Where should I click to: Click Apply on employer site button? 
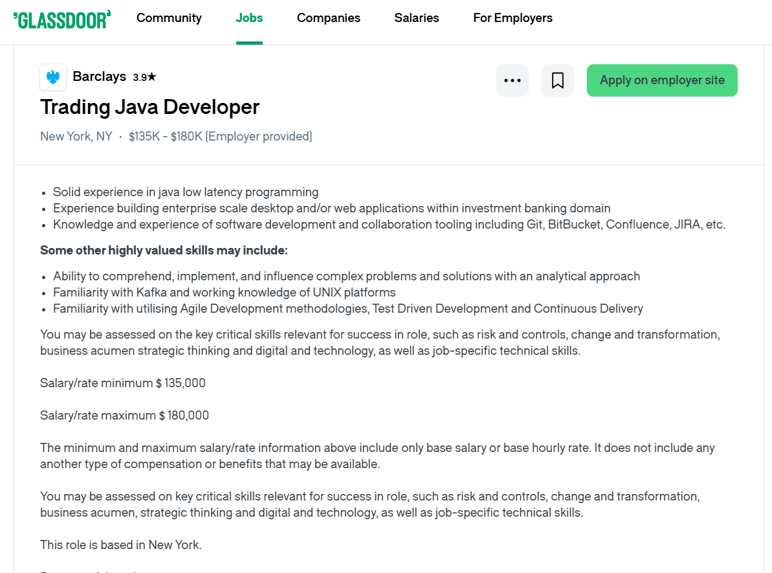tap(662, 80)
